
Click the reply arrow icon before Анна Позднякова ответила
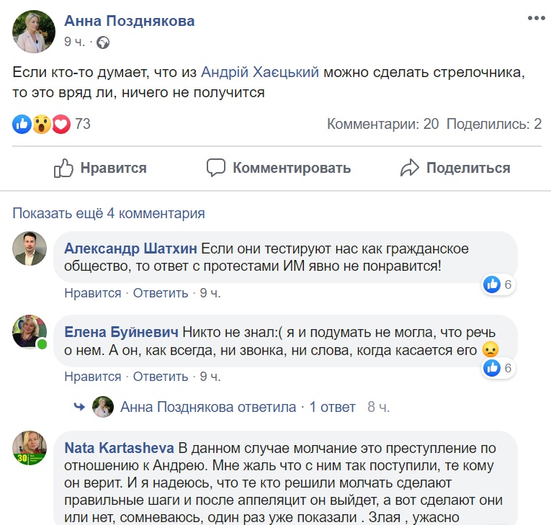[x=79, y=407]
